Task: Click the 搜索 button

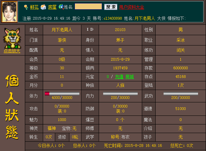Action: click(x=111, y=7)
